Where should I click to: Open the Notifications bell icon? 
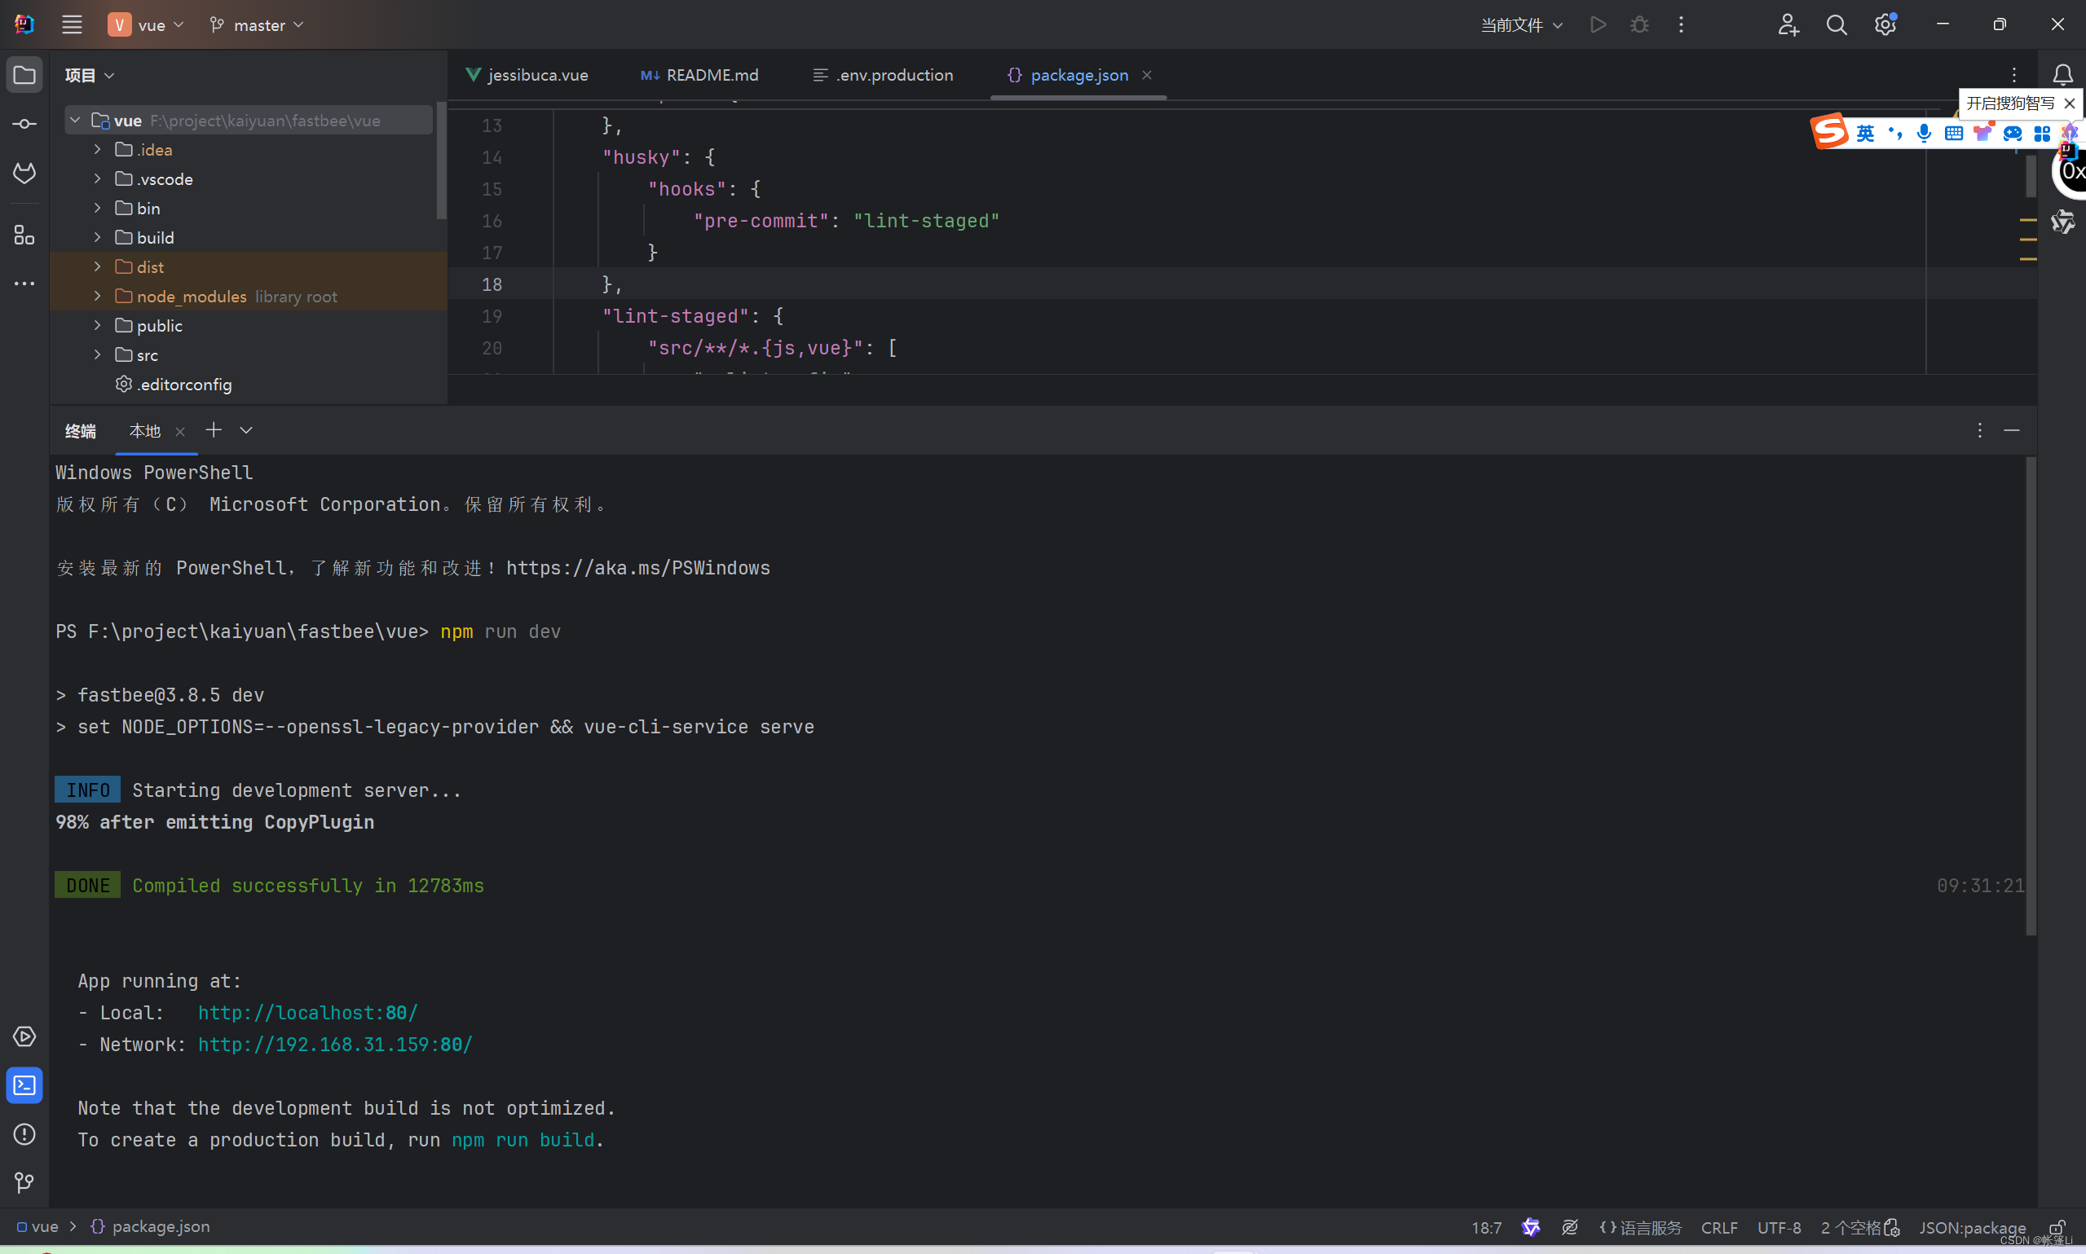click(x=2062, y=75)
